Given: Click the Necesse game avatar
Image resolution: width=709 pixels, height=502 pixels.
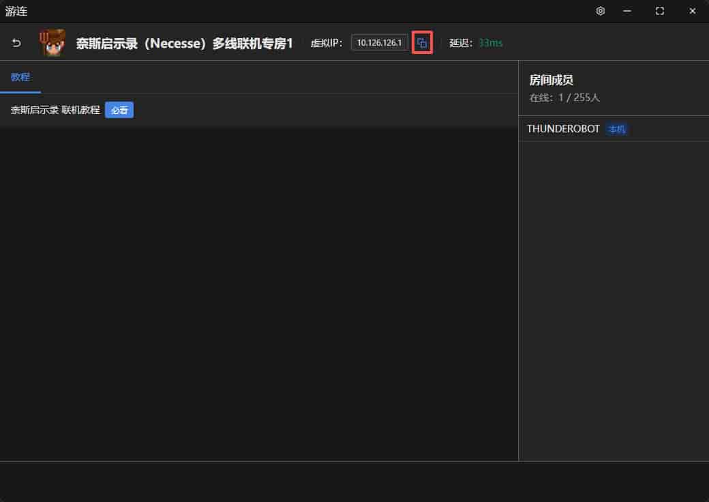Looking at the screenshot, I should (52, 42).
